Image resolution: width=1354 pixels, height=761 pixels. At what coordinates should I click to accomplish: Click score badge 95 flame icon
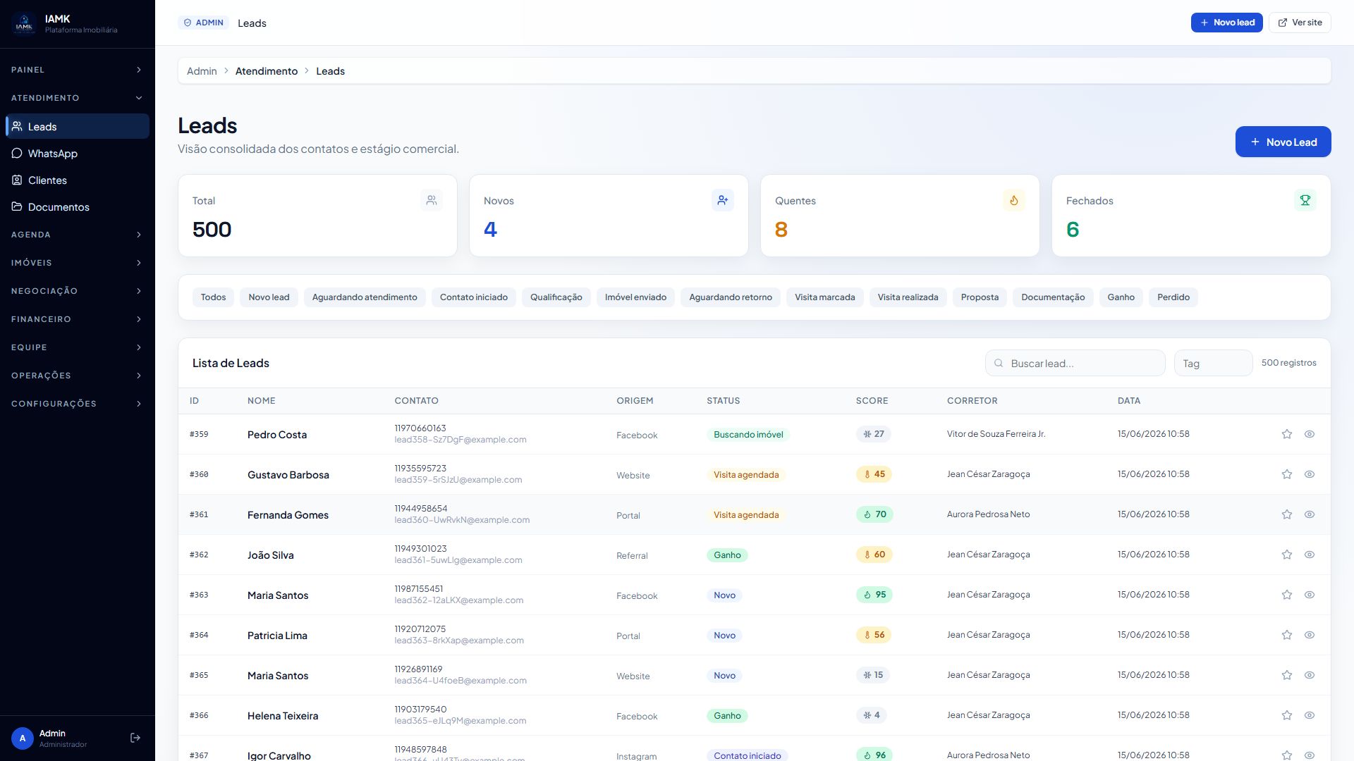867,595
